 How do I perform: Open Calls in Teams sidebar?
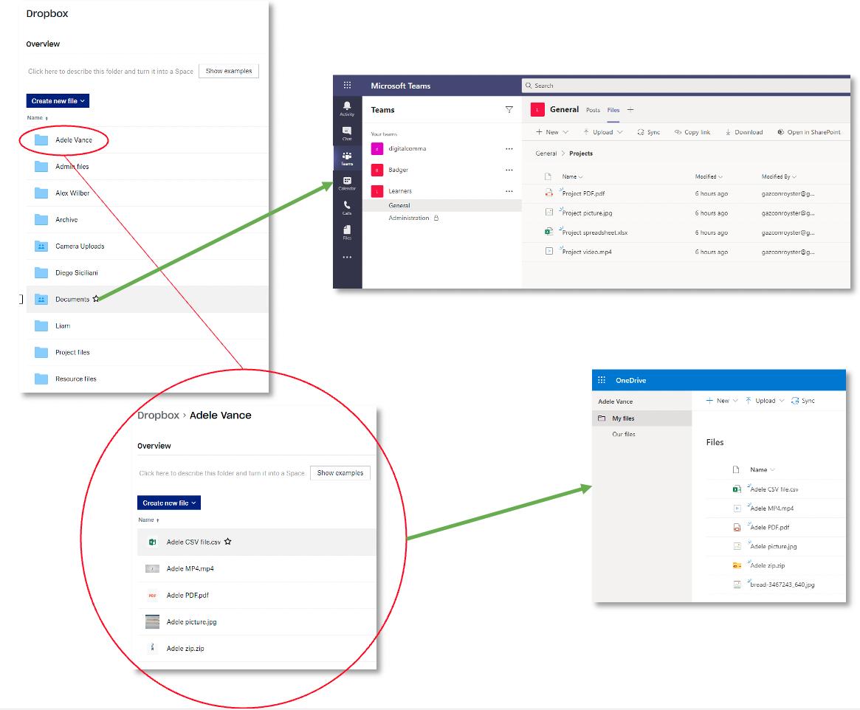click(x=347, y=208)
